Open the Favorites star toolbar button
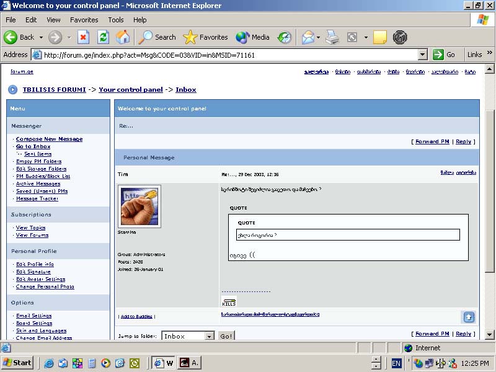This screenshot has width=496, height=372. tap(206, 37)
